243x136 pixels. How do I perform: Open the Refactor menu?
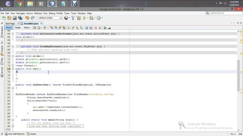38,14
